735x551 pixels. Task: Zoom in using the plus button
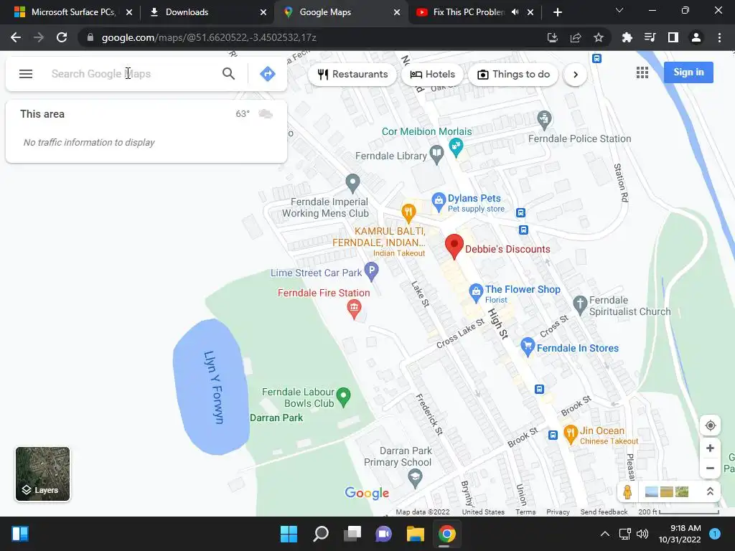pyautogui.click(x=710, y=448)
